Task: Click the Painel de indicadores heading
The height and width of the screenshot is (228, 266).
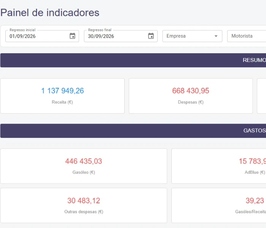Action: [x=50, y=13]
